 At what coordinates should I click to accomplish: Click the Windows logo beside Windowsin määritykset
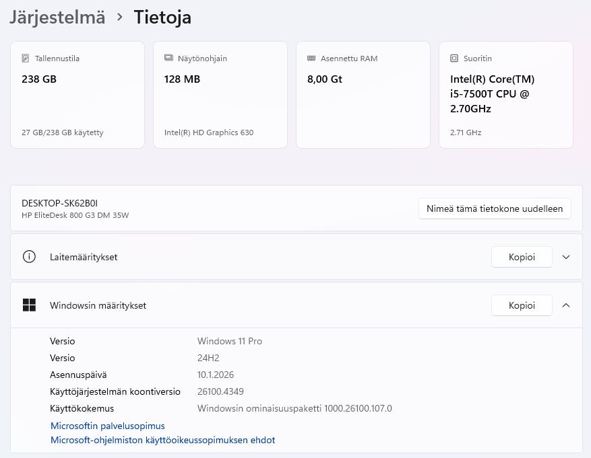pyautogui.click(x=29, y=305)
